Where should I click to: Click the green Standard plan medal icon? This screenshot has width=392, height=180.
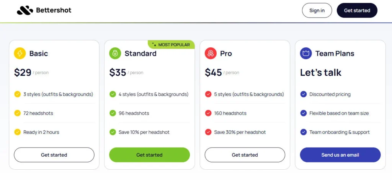click(115, 54)
